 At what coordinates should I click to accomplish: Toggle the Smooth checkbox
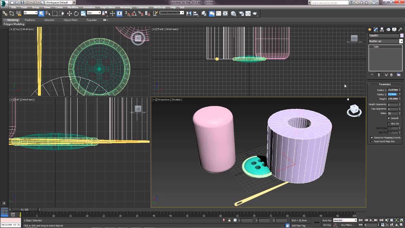tap(389, 118)
